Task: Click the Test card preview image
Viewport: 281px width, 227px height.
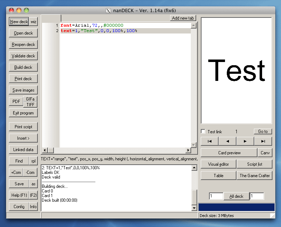Action: tap(236, 70)
